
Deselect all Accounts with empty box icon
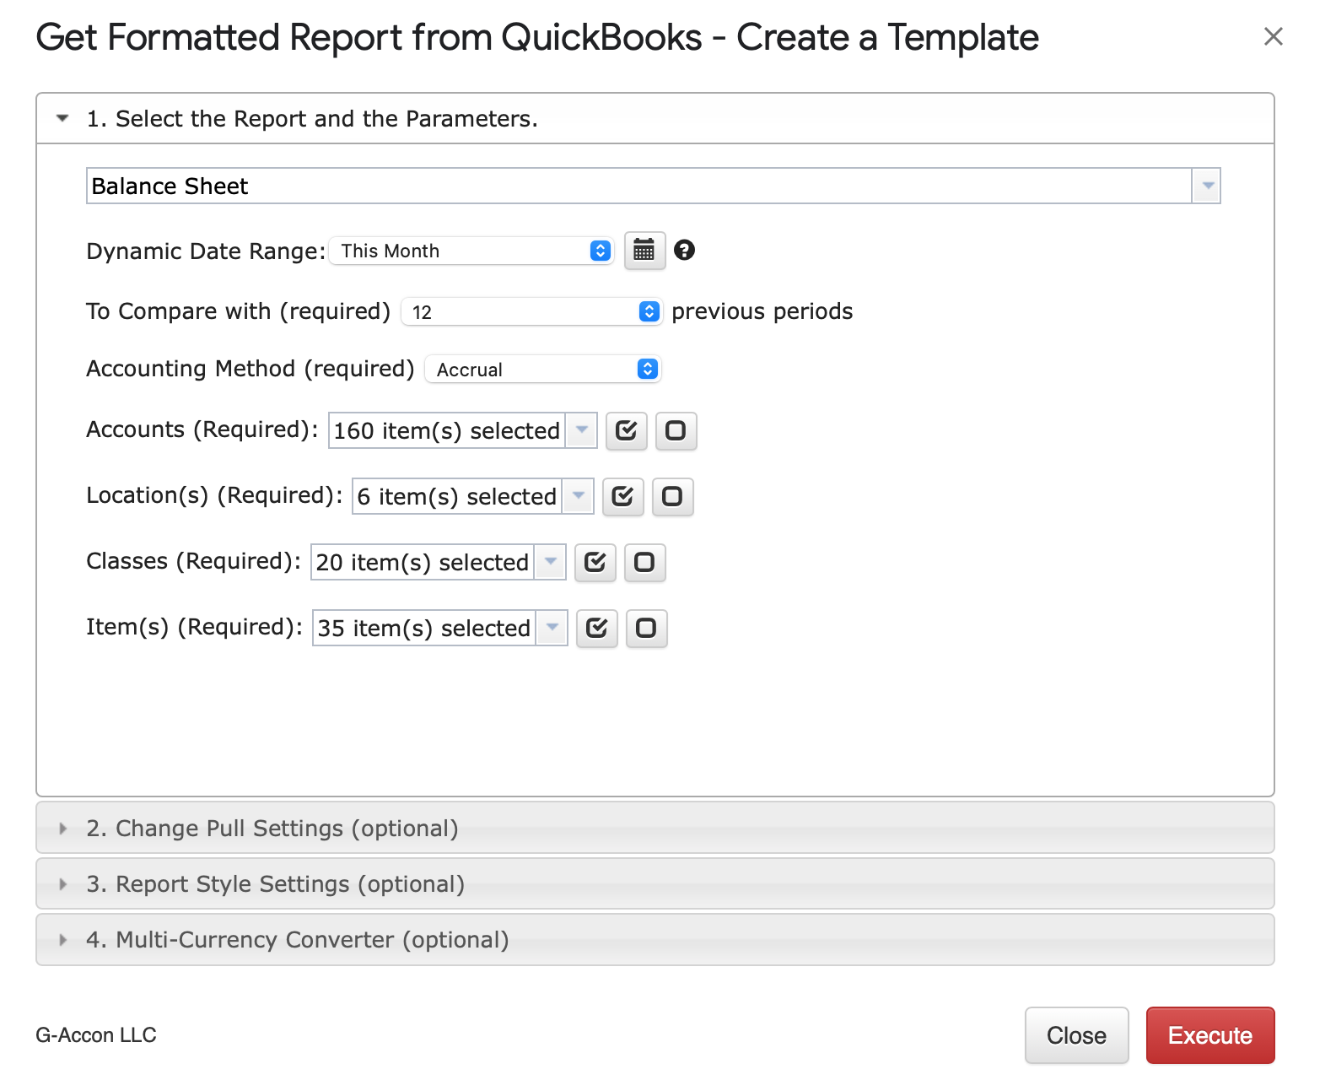point(676,431)
